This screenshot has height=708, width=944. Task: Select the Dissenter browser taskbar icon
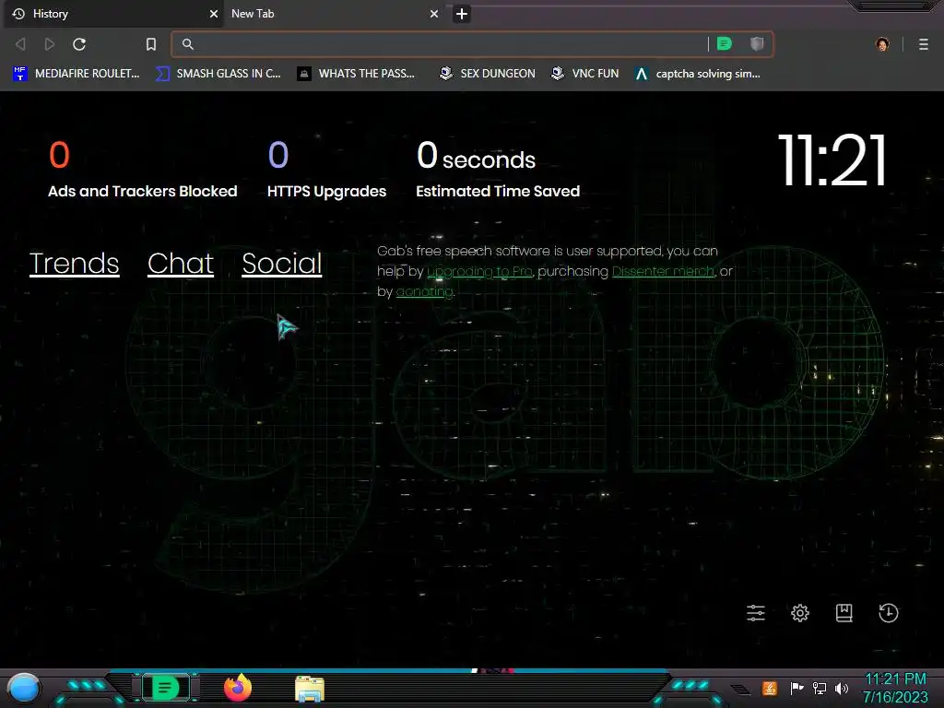[165, 688]
